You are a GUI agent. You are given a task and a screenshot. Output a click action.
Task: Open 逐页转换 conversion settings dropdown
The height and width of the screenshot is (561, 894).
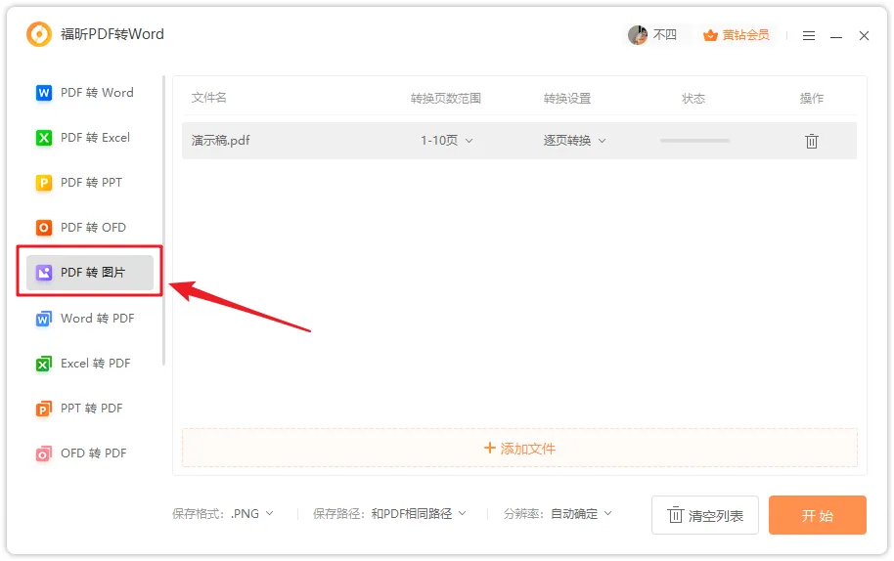575,140
